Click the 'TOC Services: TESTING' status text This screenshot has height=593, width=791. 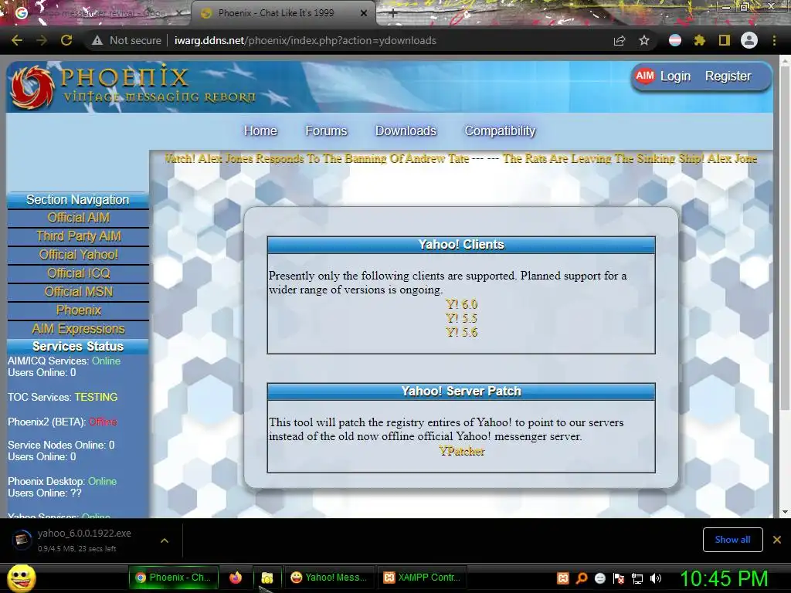point(63,397)
